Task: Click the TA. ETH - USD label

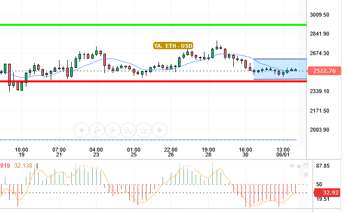Action: [173, 46]
